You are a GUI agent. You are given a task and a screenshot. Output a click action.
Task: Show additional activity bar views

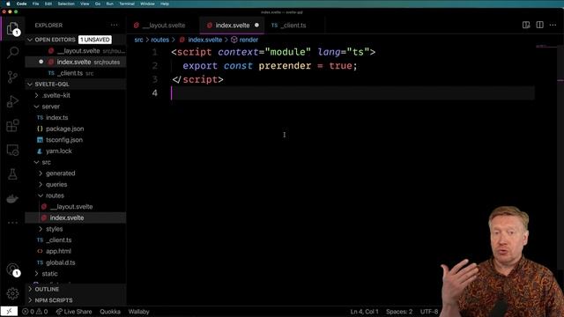(12, 223)
